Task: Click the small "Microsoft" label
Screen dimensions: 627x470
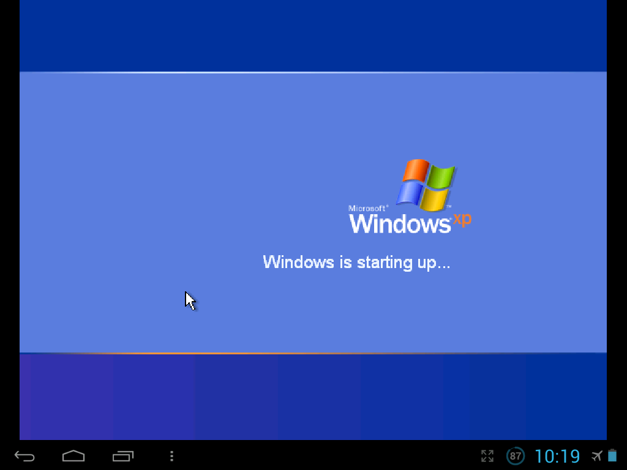Action: tap(367, 208)
